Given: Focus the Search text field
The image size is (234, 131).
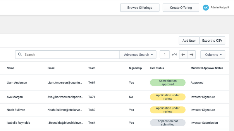Looking at the screenshot, I should point(70,54).
